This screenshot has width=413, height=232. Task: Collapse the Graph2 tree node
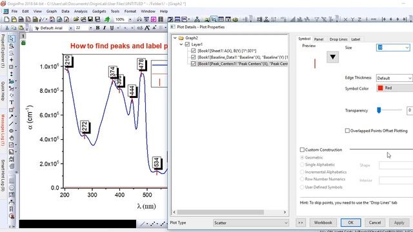[x=175, y=38]
